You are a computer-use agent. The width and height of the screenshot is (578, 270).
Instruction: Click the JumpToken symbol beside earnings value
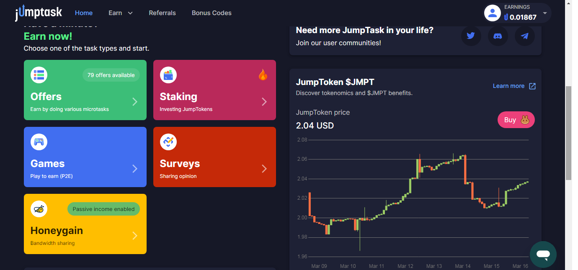point(506,17)
